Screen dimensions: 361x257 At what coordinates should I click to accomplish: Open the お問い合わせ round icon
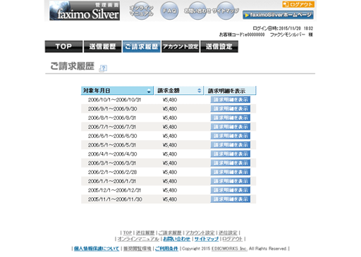tap(197, 11)
